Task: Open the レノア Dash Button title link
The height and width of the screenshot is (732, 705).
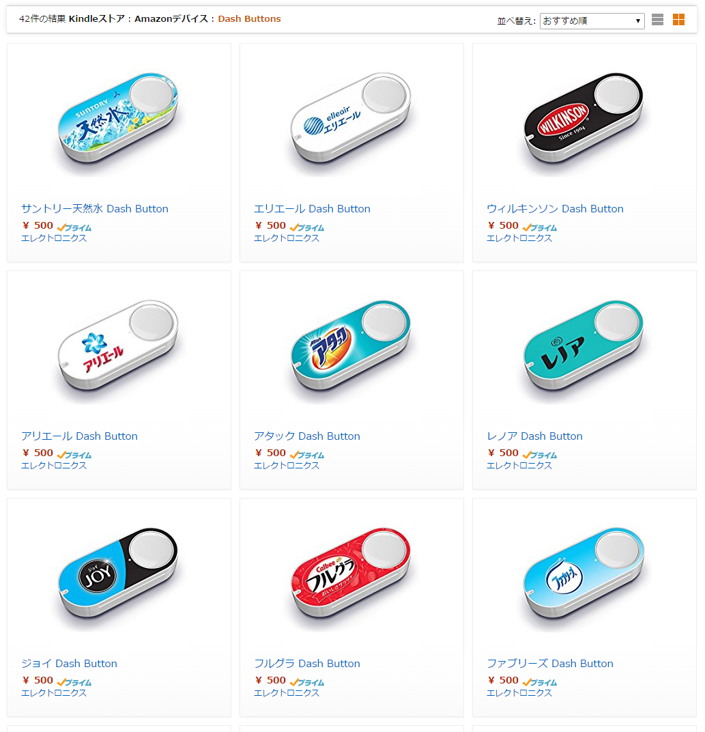Action: 534,436
